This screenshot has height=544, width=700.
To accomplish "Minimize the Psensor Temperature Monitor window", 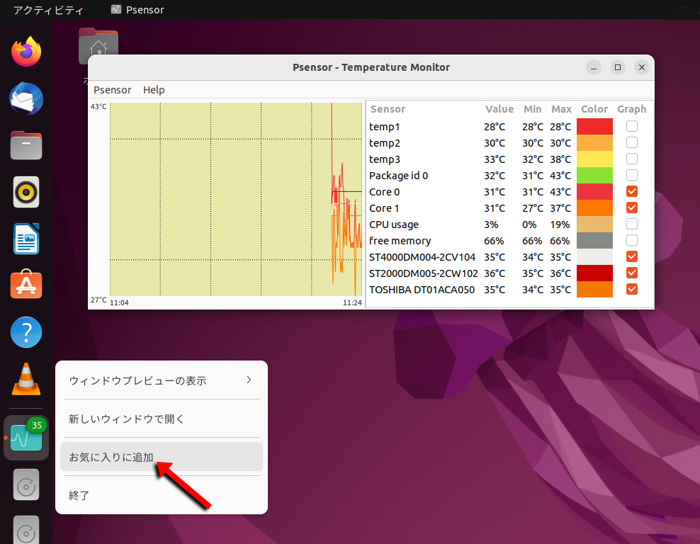I will click(594, 67).
